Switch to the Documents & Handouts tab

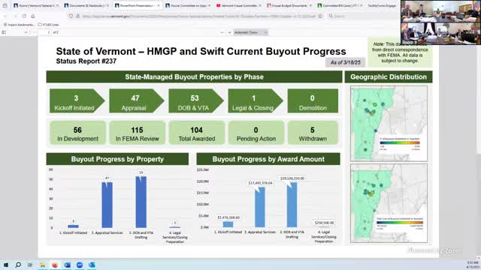pyautogui.click(x=86, y=5)
